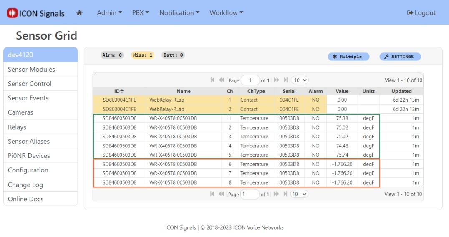Screen dimensions: 449x237
Task: Expand the Notification dropdown menu
Action: pos(179,13)
